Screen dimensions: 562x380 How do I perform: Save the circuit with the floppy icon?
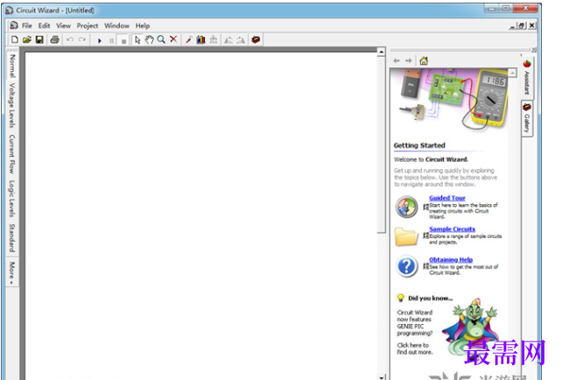click(x=39, y=39)
